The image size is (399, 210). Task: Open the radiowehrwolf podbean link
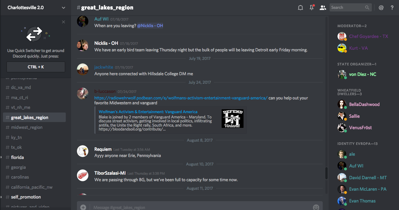181,98
